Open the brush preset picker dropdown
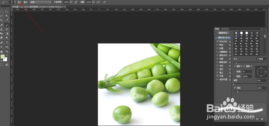The width and height of the screenshot is (269, 126). 15,2
